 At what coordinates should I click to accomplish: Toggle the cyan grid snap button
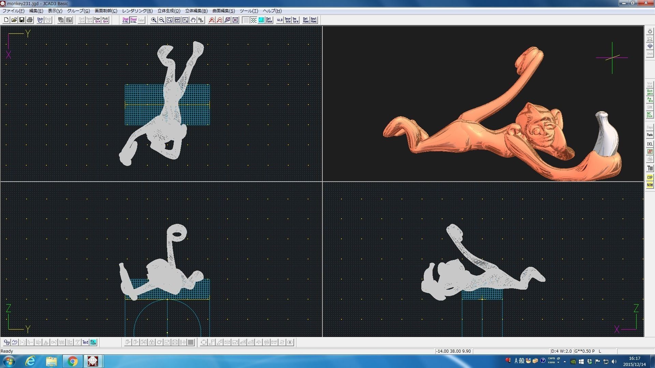pos(261,20)
